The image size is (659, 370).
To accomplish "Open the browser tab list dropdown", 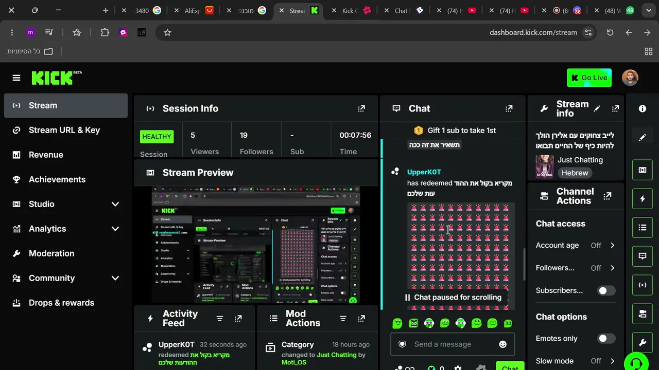I will 648,10.
